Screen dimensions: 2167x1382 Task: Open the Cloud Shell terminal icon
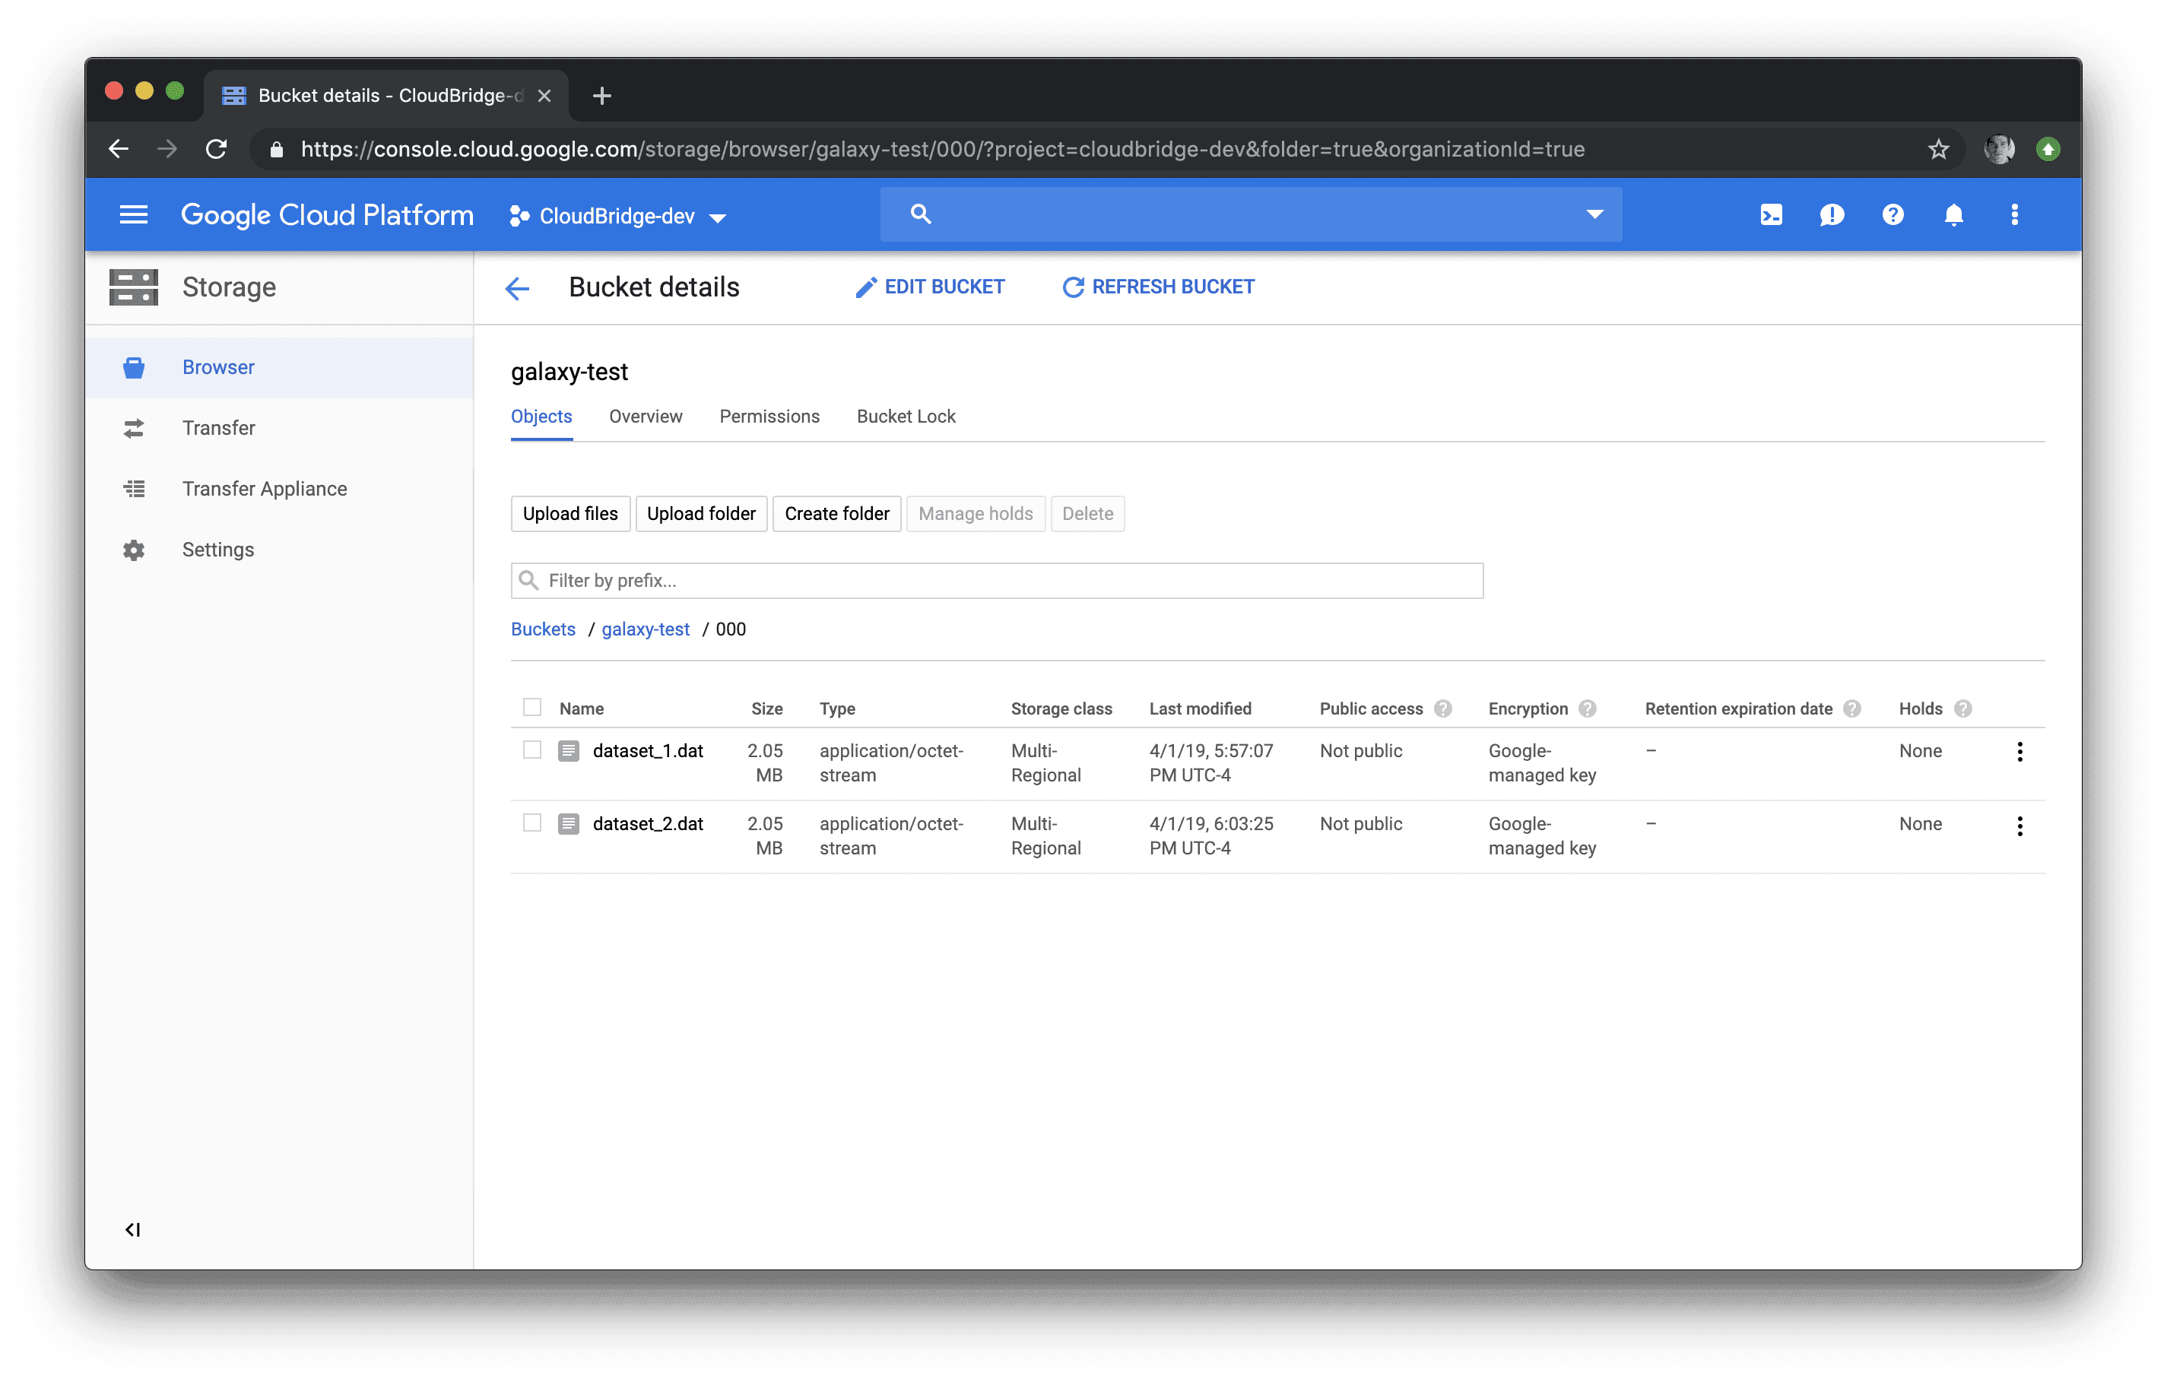point(1770,215)
